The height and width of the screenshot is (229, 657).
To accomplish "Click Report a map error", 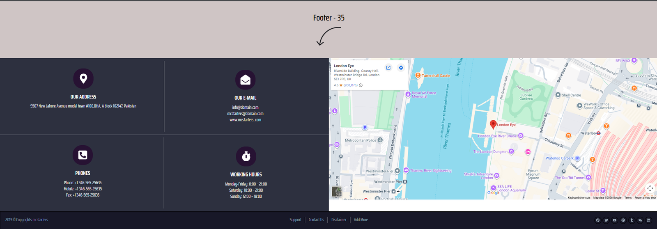I will tap(645, 198).
